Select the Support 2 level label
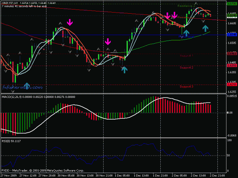Image resolution: width=238 pixels, height=178 pixels. coord(187,68)
